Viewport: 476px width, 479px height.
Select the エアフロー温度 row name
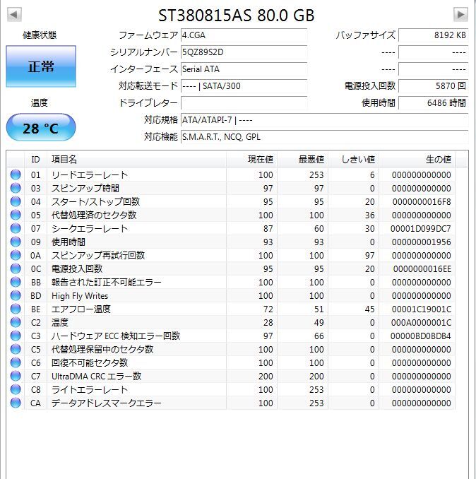(x=81, y=309)
